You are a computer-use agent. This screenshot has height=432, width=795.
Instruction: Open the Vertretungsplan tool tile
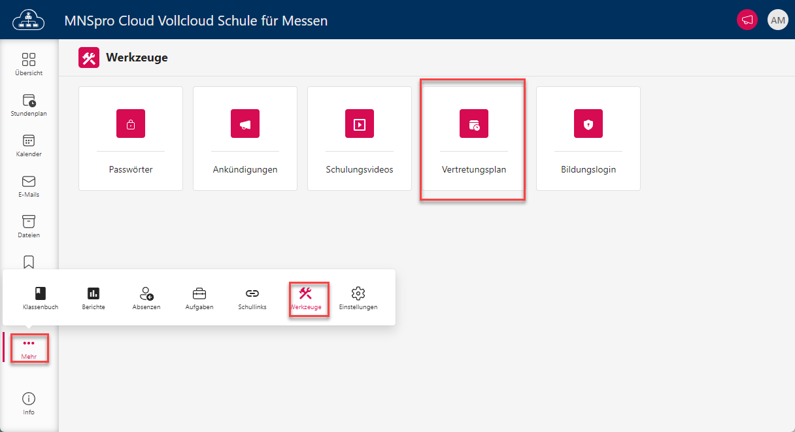(474, 139)
